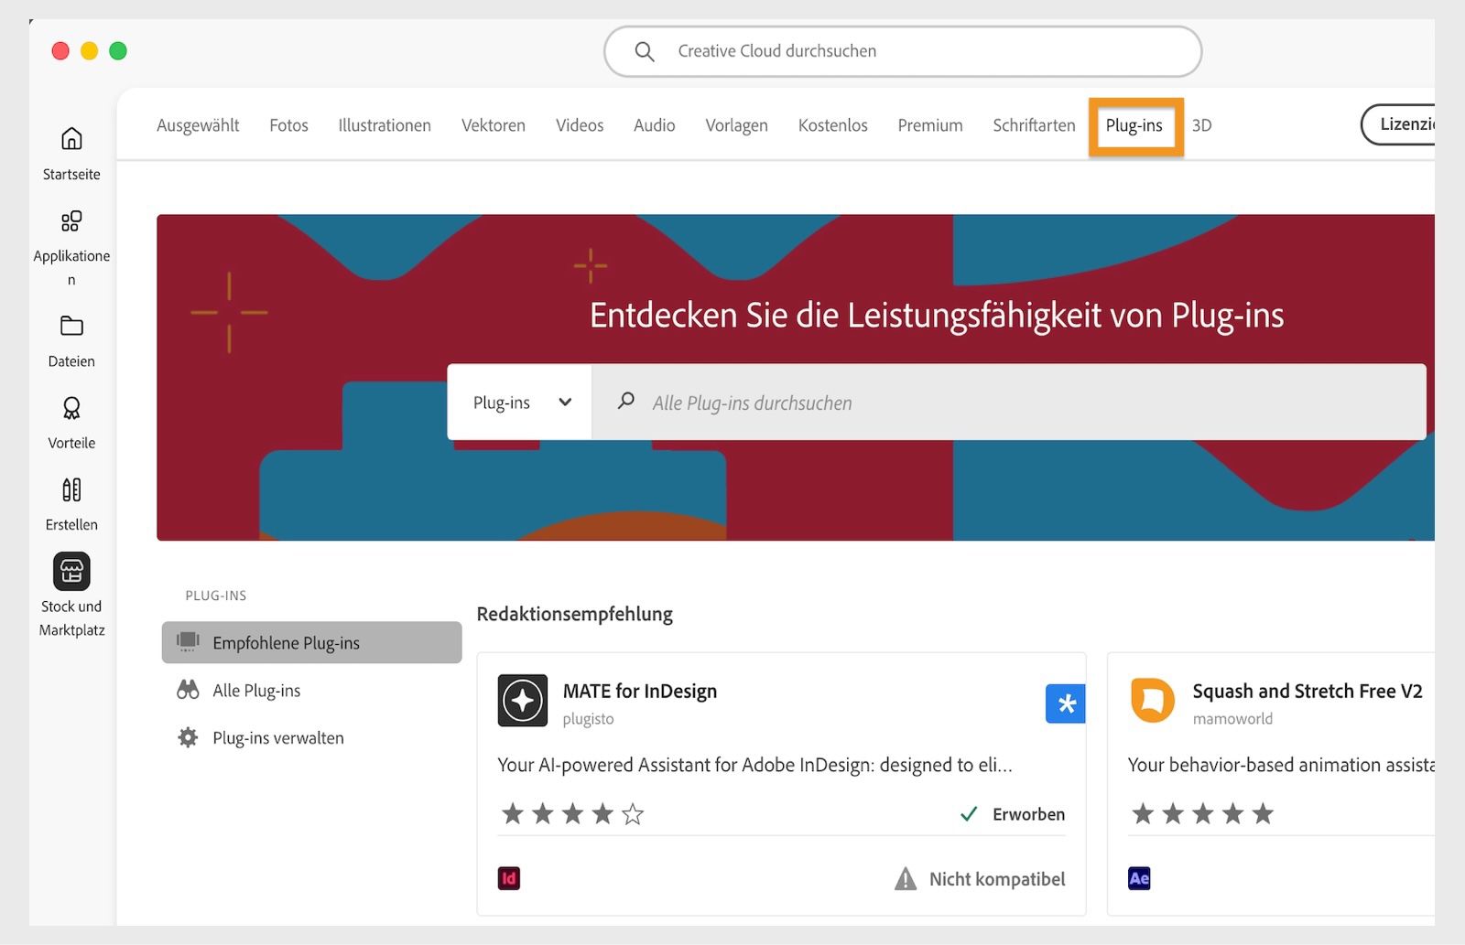Click the yellow macOS minimize window button
The image size is (1465, 945).
(x=90, y=51)
